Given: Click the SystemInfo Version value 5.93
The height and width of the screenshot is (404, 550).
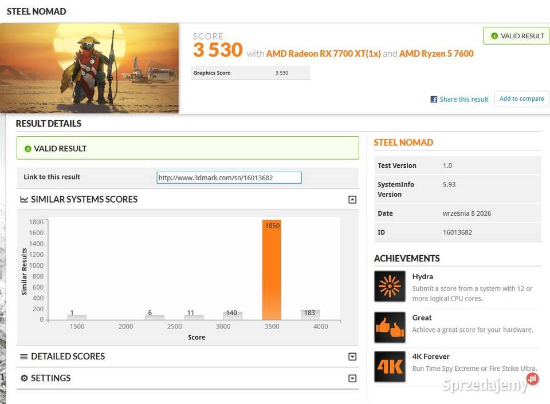Looking at the screenshot, I should [449, 184].
